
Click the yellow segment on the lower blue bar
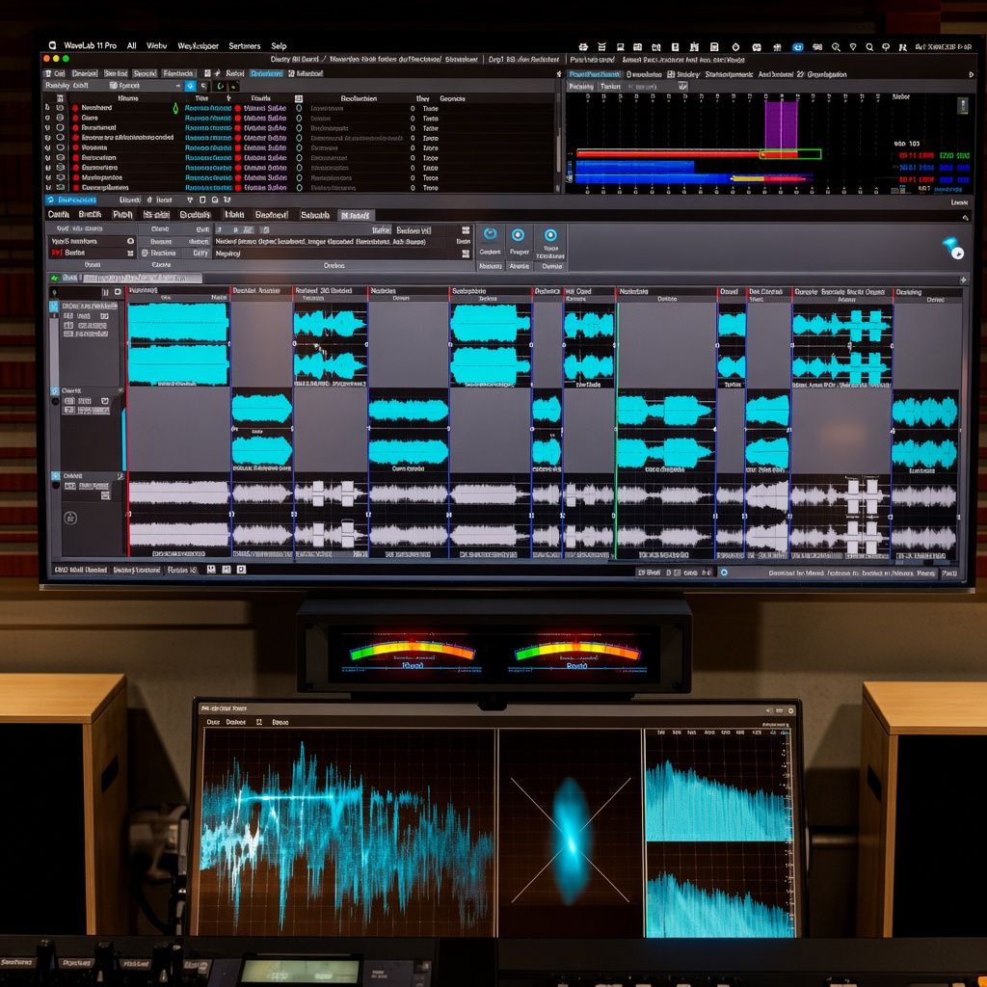pyautogui.click(x=747, y=178)
